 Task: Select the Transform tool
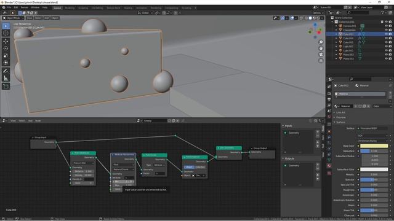tap(6, 63)
